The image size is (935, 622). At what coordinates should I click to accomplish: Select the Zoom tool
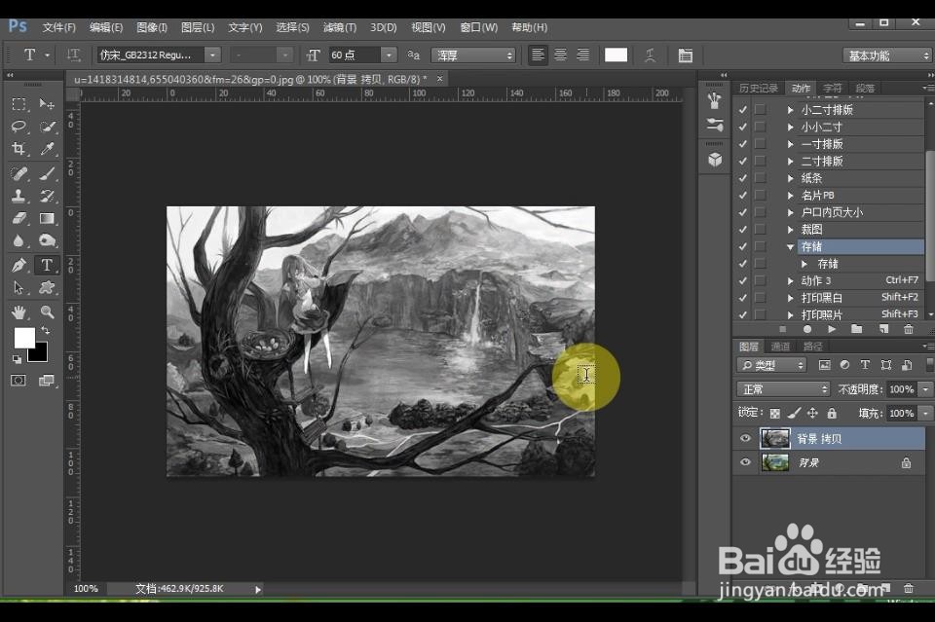point(47,311)
